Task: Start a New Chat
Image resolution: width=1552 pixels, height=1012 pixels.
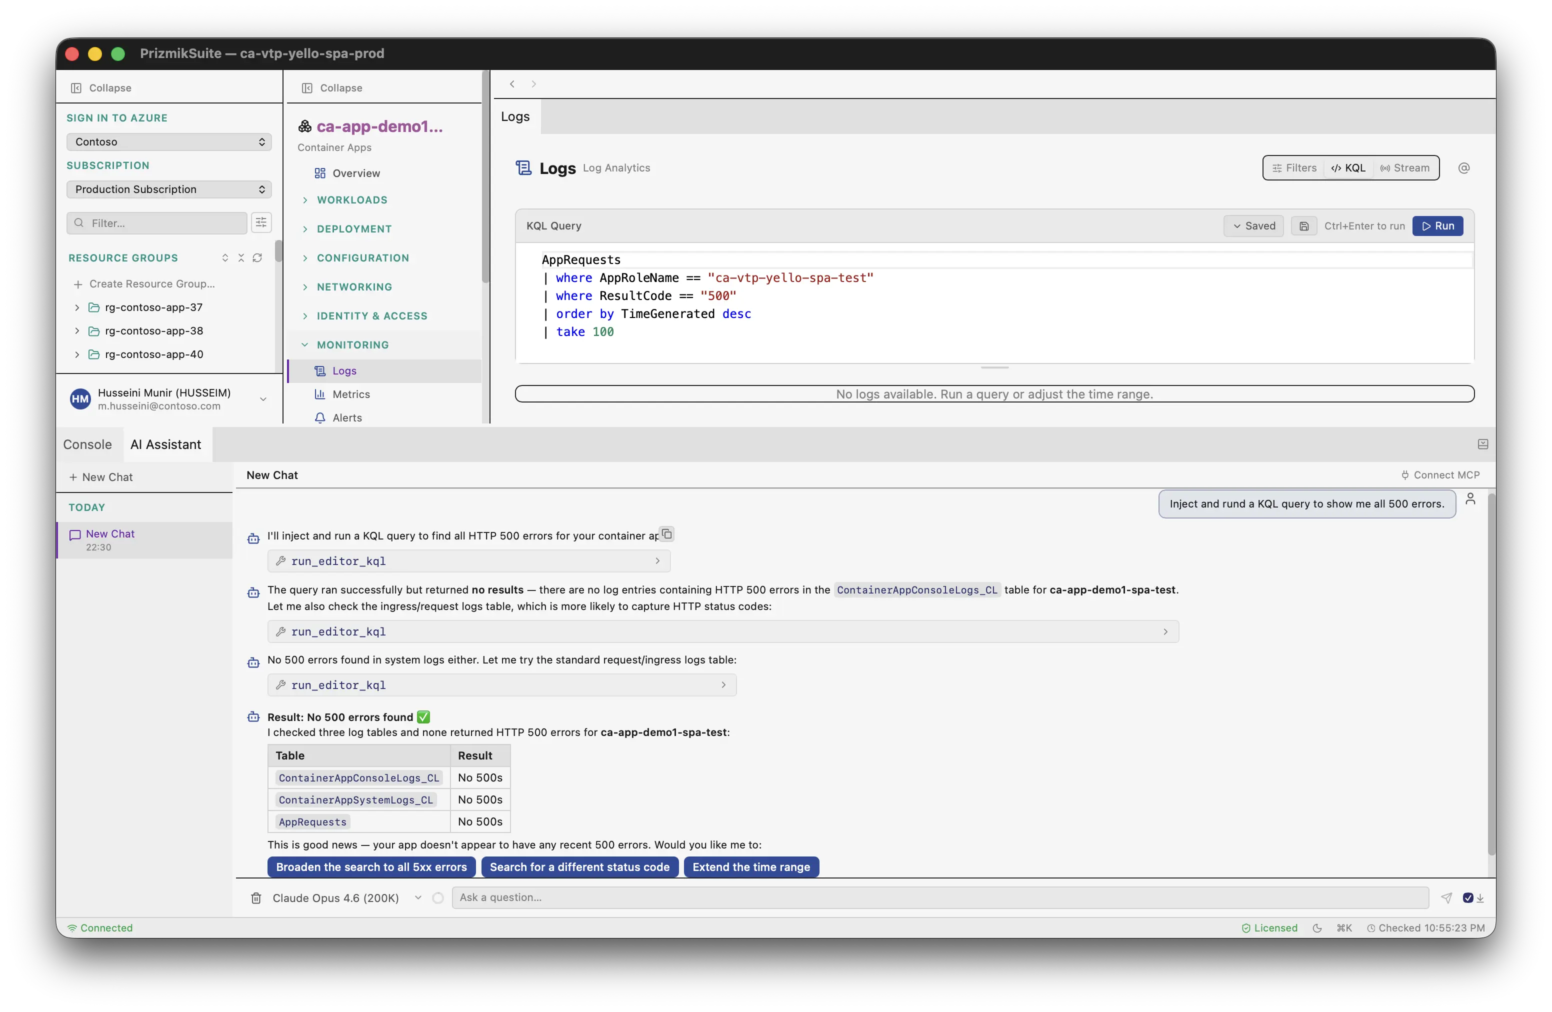Action: pyautogui.click(x=101, y=477)
